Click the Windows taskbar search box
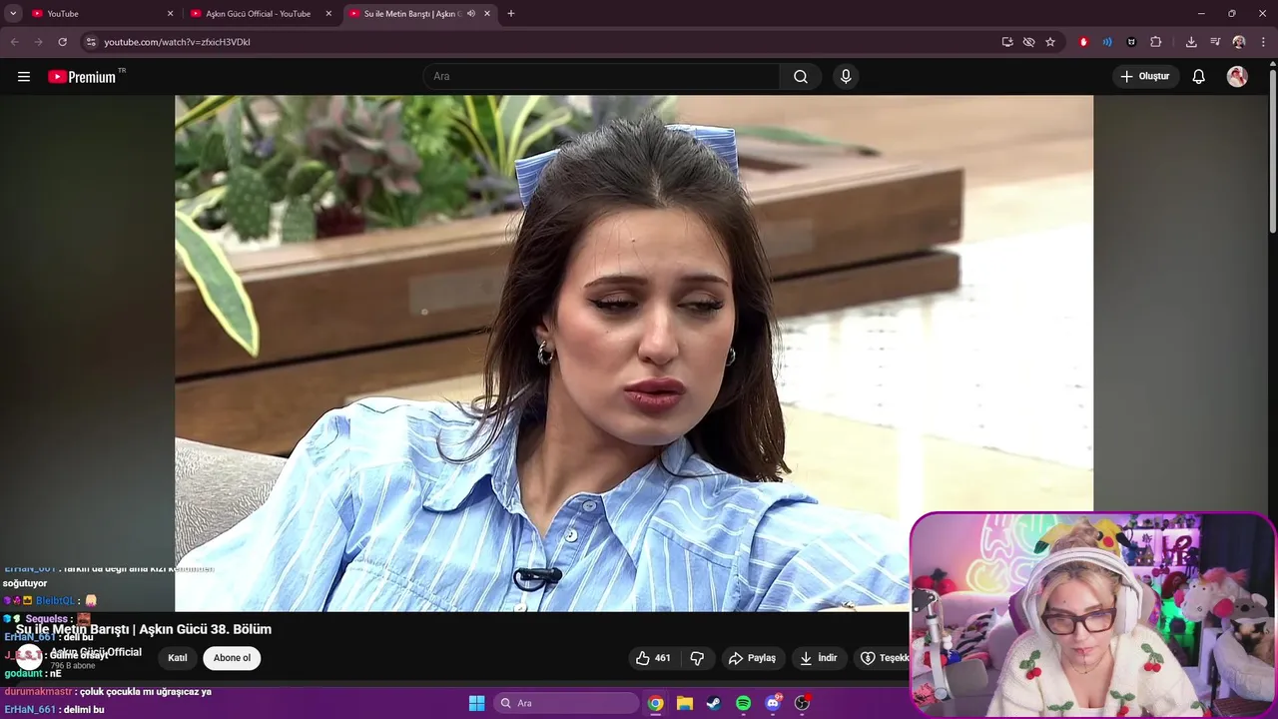The width and height of the screenshot is (1278, 719). click(567, 703)
